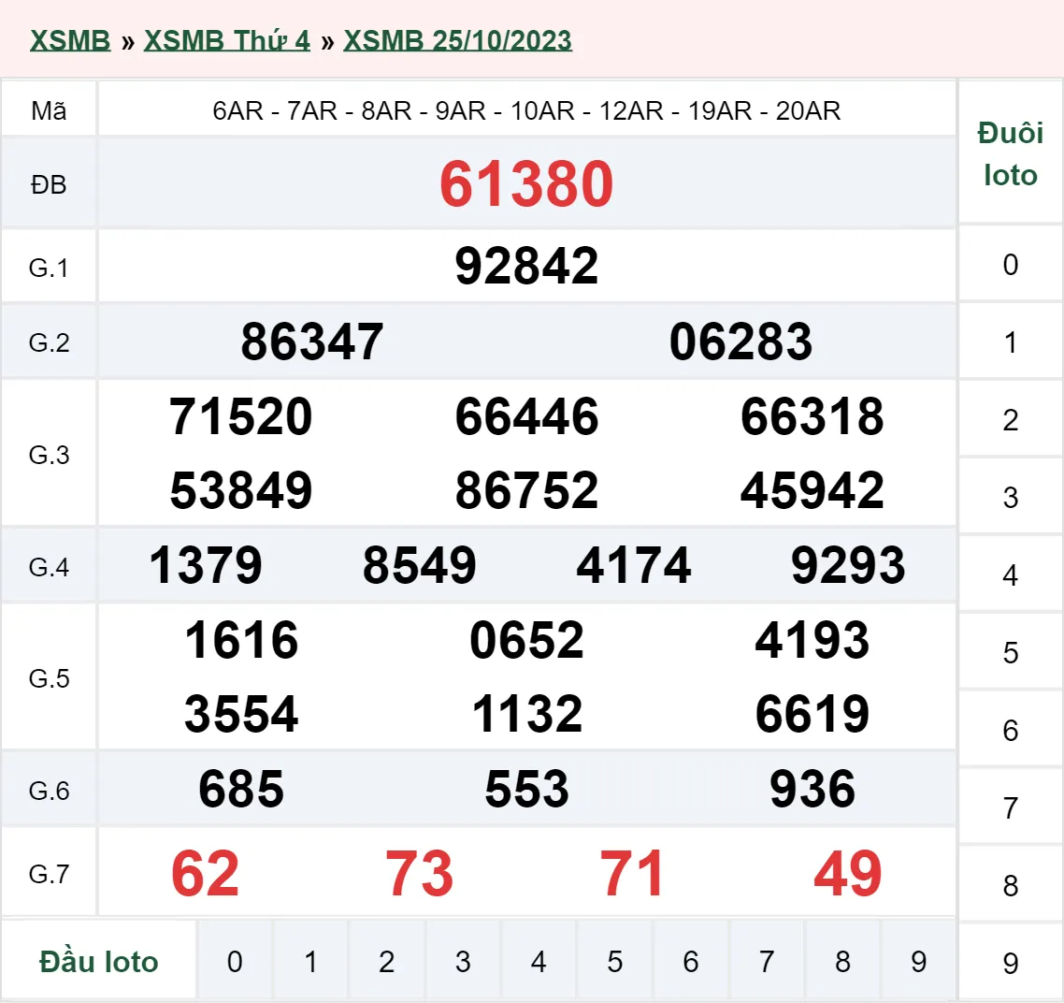The width and height of the screenshot is (1064, 1003).
Task: Select number 71520 in row G.3
Action: point(239,418)
